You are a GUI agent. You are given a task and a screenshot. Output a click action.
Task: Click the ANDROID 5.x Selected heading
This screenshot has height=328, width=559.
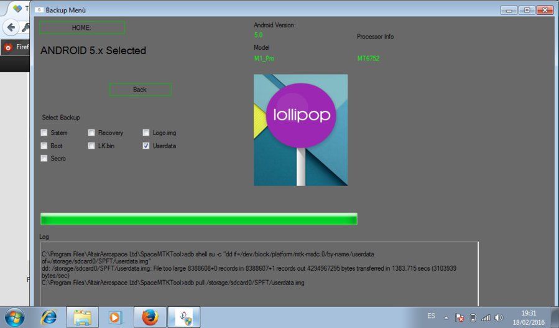coord(93,50)
